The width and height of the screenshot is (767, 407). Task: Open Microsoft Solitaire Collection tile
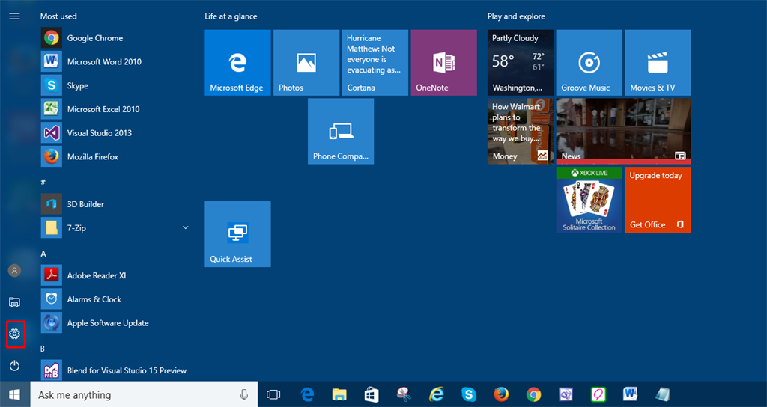[589, 200]
